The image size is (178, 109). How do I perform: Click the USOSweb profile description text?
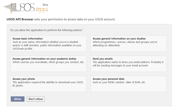47,45
